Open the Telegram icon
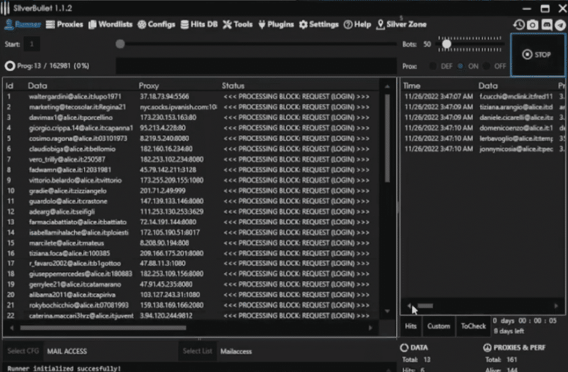Image resolution: width=568 pixels, height=372 pixels. 560,24
